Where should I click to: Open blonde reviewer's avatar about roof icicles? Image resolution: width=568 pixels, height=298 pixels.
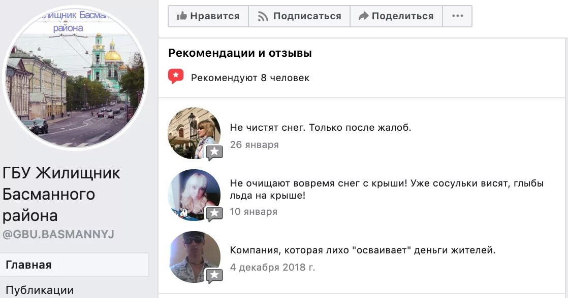click(x=194, y=195)
